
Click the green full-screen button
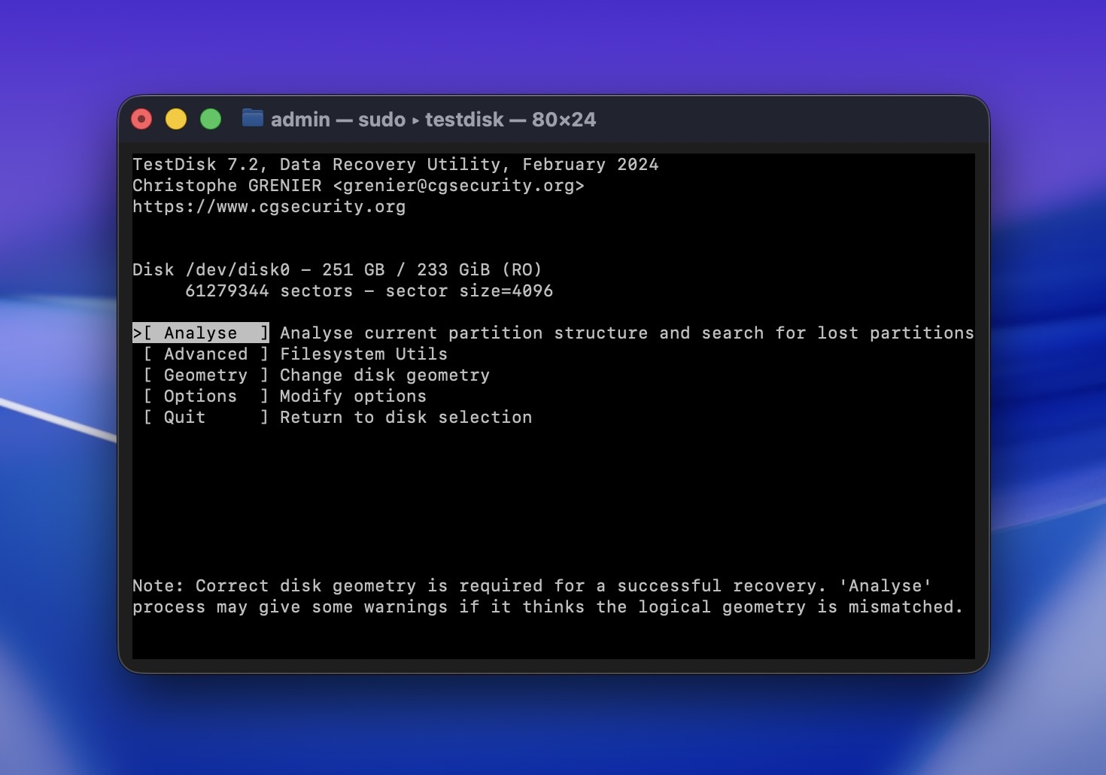pyautogui.click(x=210, y=118)
